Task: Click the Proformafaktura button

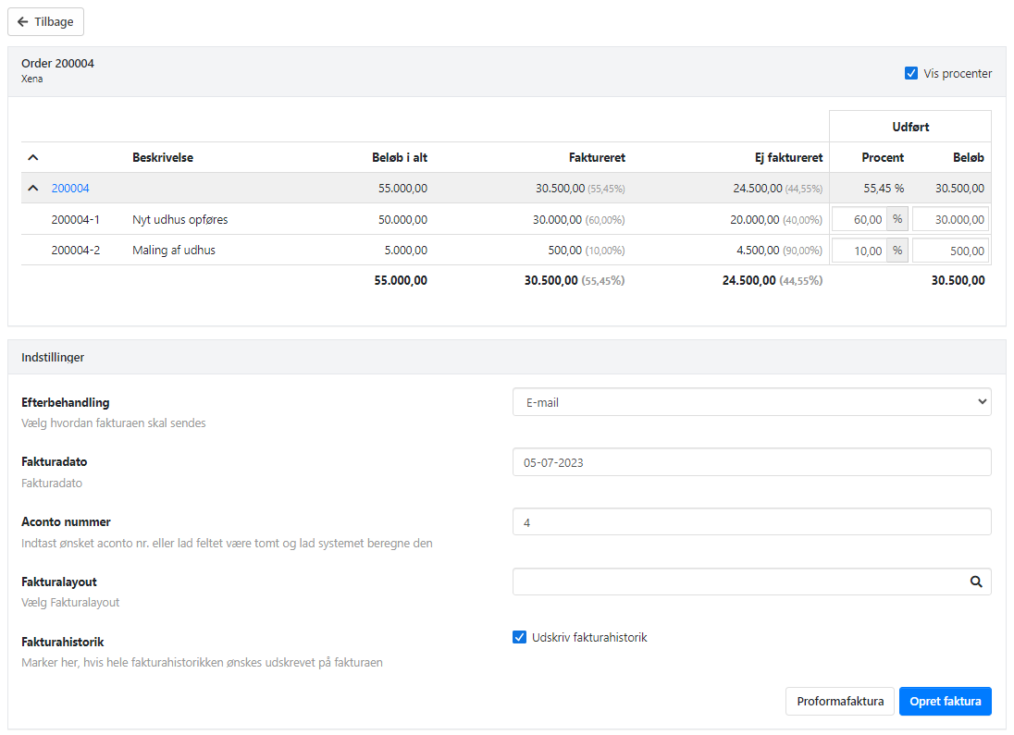Action: click(x=840, y=701)
